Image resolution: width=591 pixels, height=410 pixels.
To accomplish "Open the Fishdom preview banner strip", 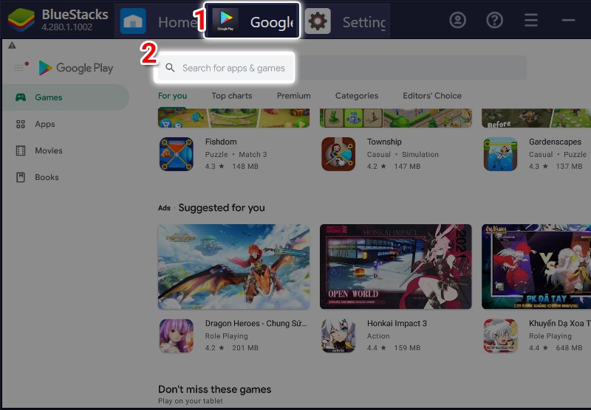I will coord(233,118).
